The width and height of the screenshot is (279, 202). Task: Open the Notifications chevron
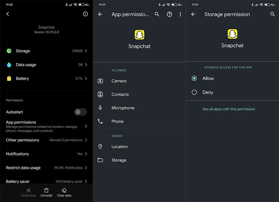[x=86, y=154]
